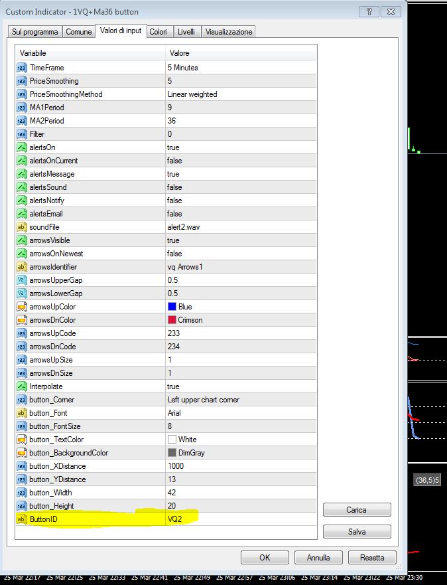Click the string icon beside ButtonID
This screenshot has height=585, width=447.
click(x=22, y=519)
